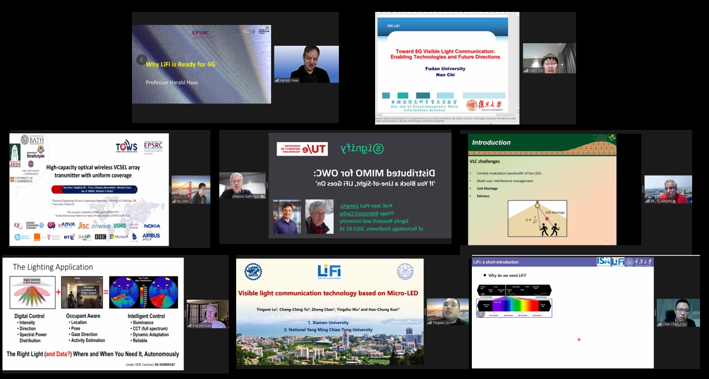Image resolution: width=709 pixels, height=379 pixels.
Task: Click the divider handle left of Chen Chen's video
Action: tap(655, 312)
